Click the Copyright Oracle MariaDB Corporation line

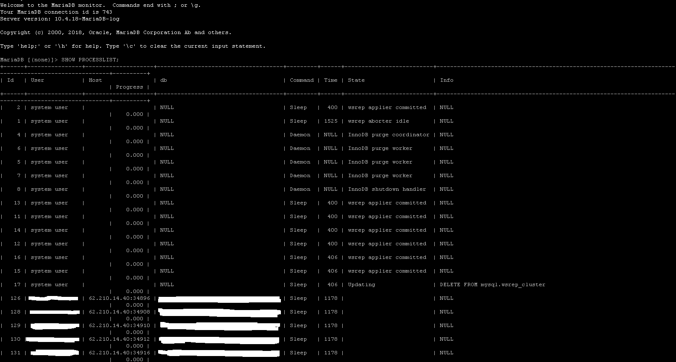coord(116,32)
